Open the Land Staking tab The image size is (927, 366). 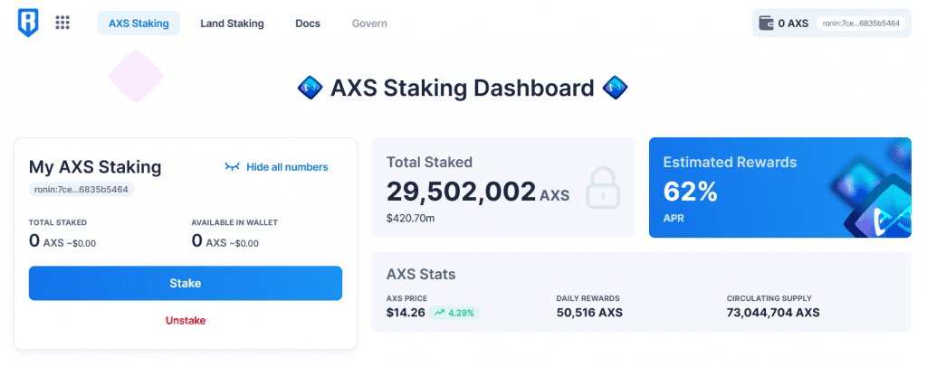tap(232, 23)
